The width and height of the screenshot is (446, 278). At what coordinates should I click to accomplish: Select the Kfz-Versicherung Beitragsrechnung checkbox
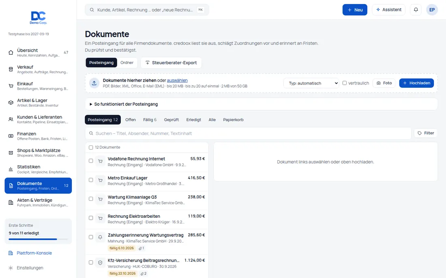click(91, 262)
